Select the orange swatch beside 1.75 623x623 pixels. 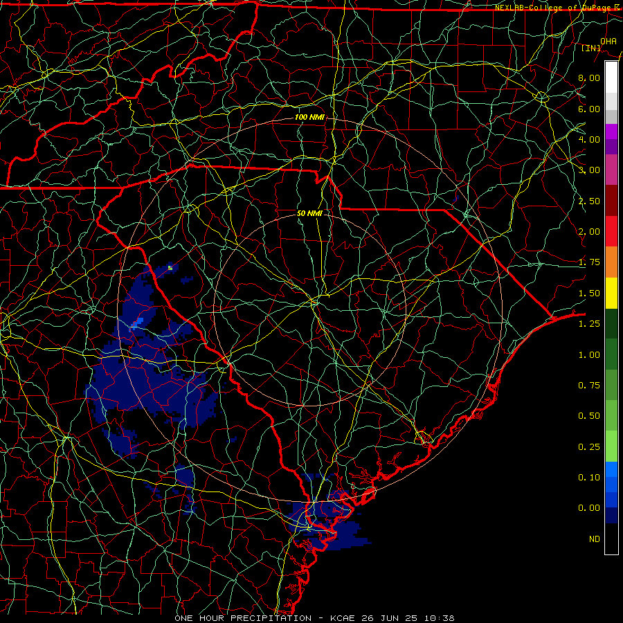[611, 262]
